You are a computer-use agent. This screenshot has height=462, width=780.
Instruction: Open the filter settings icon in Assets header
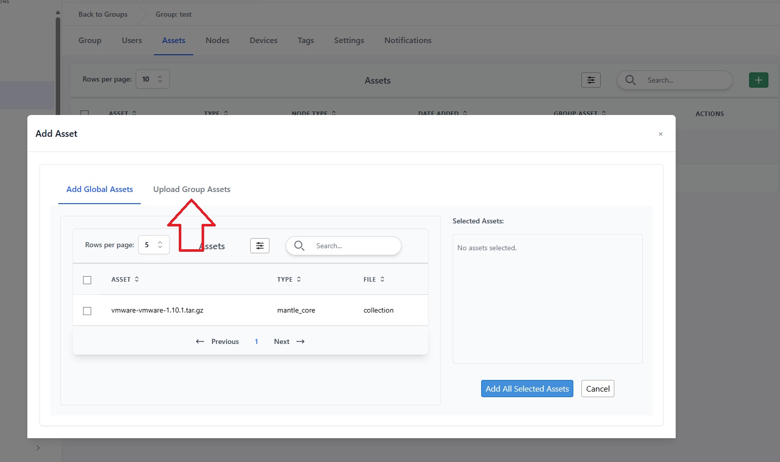591,80
